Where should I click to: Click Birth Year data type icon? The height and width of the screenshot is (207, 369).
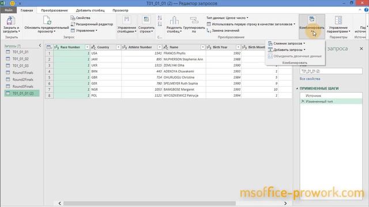tap(209, 47)
